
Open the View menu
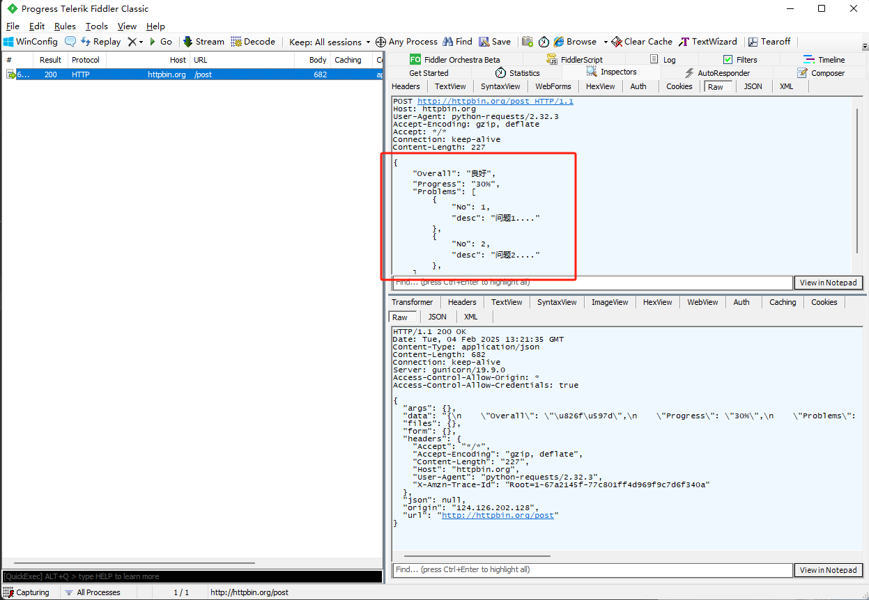tap(127, 26)
